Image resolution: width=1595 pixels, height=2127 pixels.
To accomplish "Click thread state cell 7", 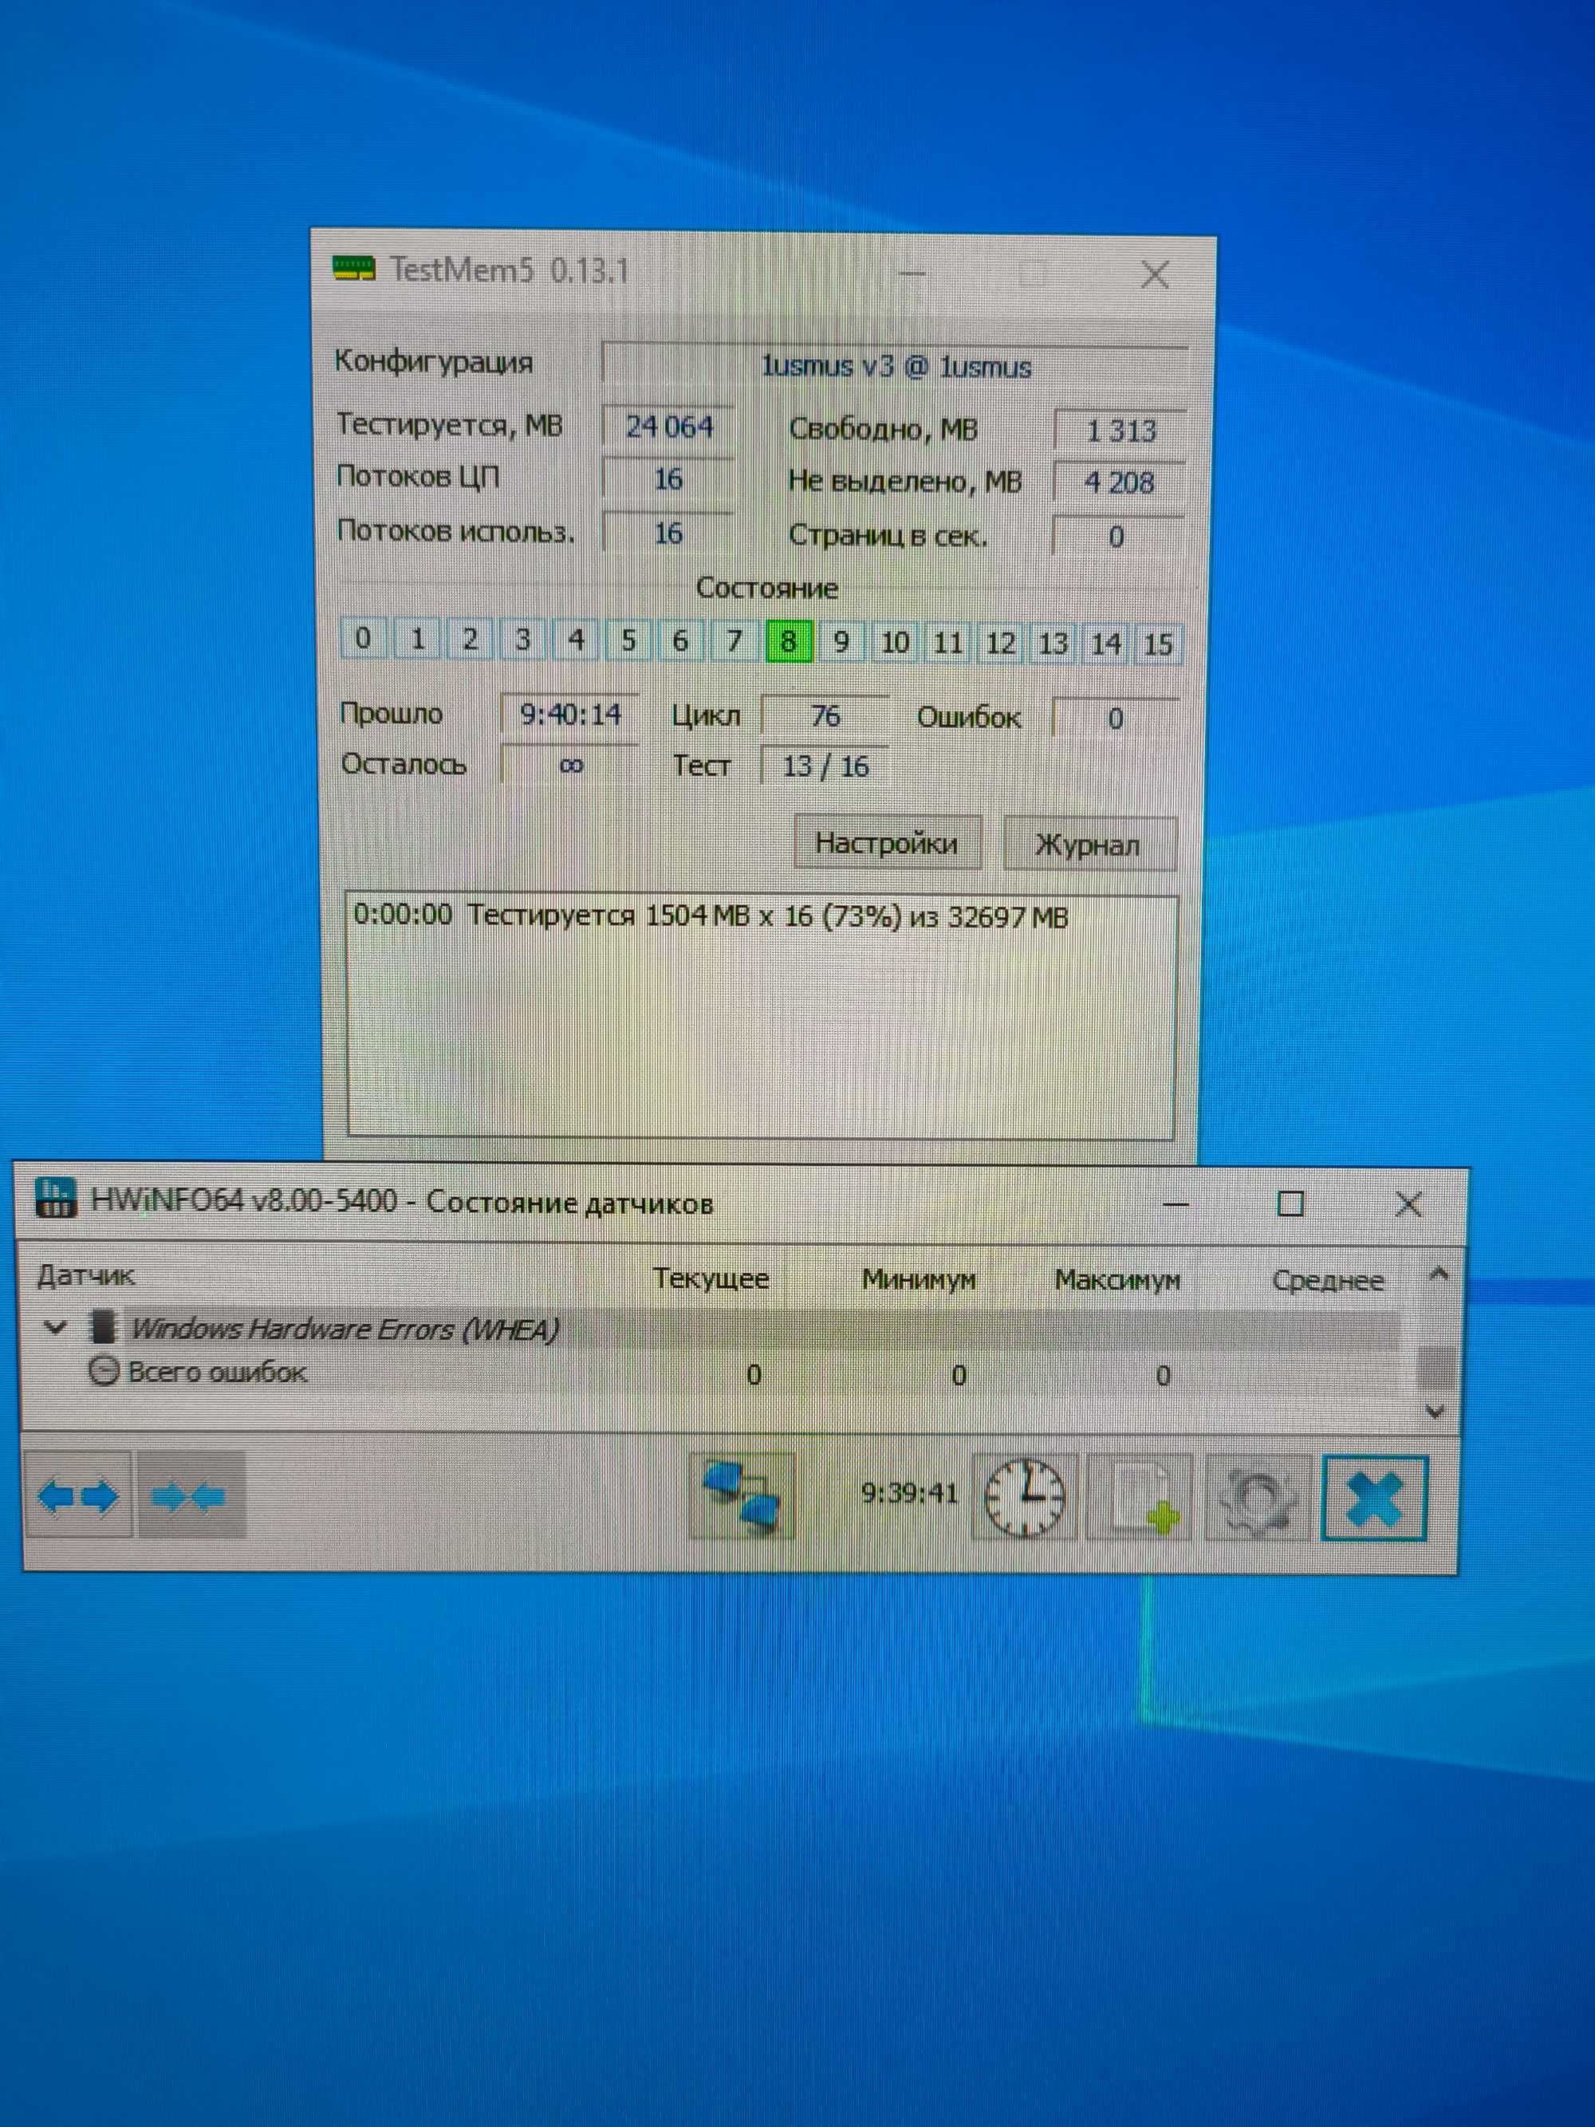I will (734, 640).
